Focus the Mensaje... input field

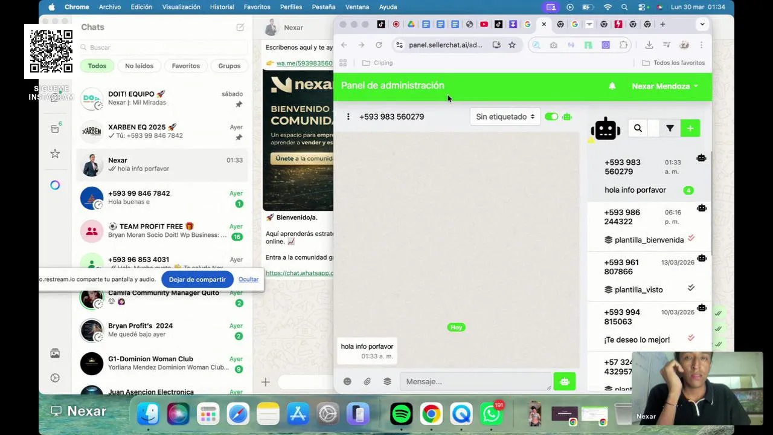click(475, 381)
